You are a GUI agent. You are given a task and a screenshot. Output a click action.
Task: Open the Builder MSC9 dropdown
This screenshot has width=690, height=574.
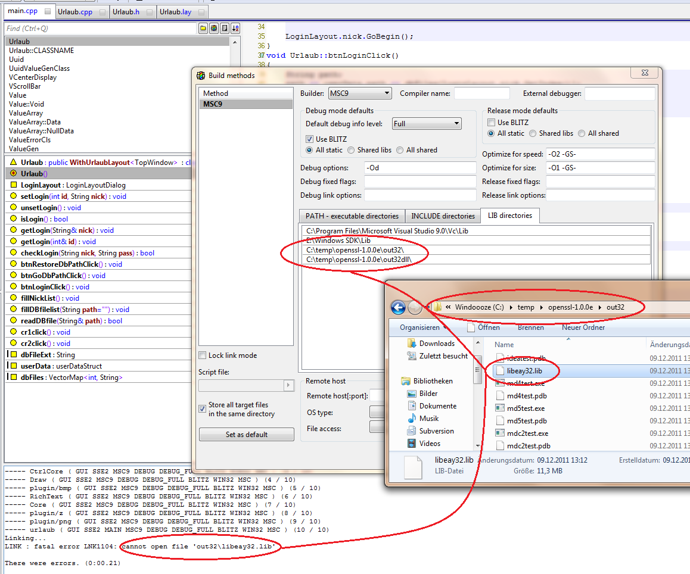(360, 93)
